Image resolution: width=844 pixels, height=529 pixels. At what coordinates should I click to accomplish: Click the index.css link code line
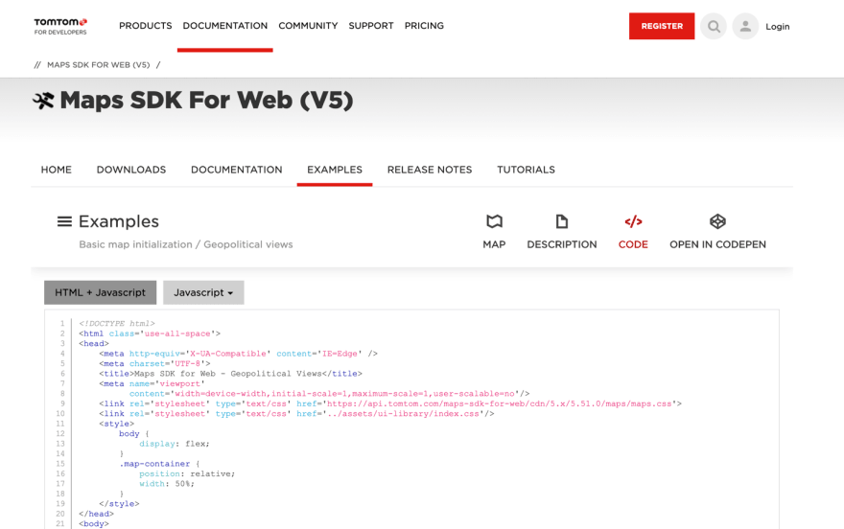coord(296,414)
